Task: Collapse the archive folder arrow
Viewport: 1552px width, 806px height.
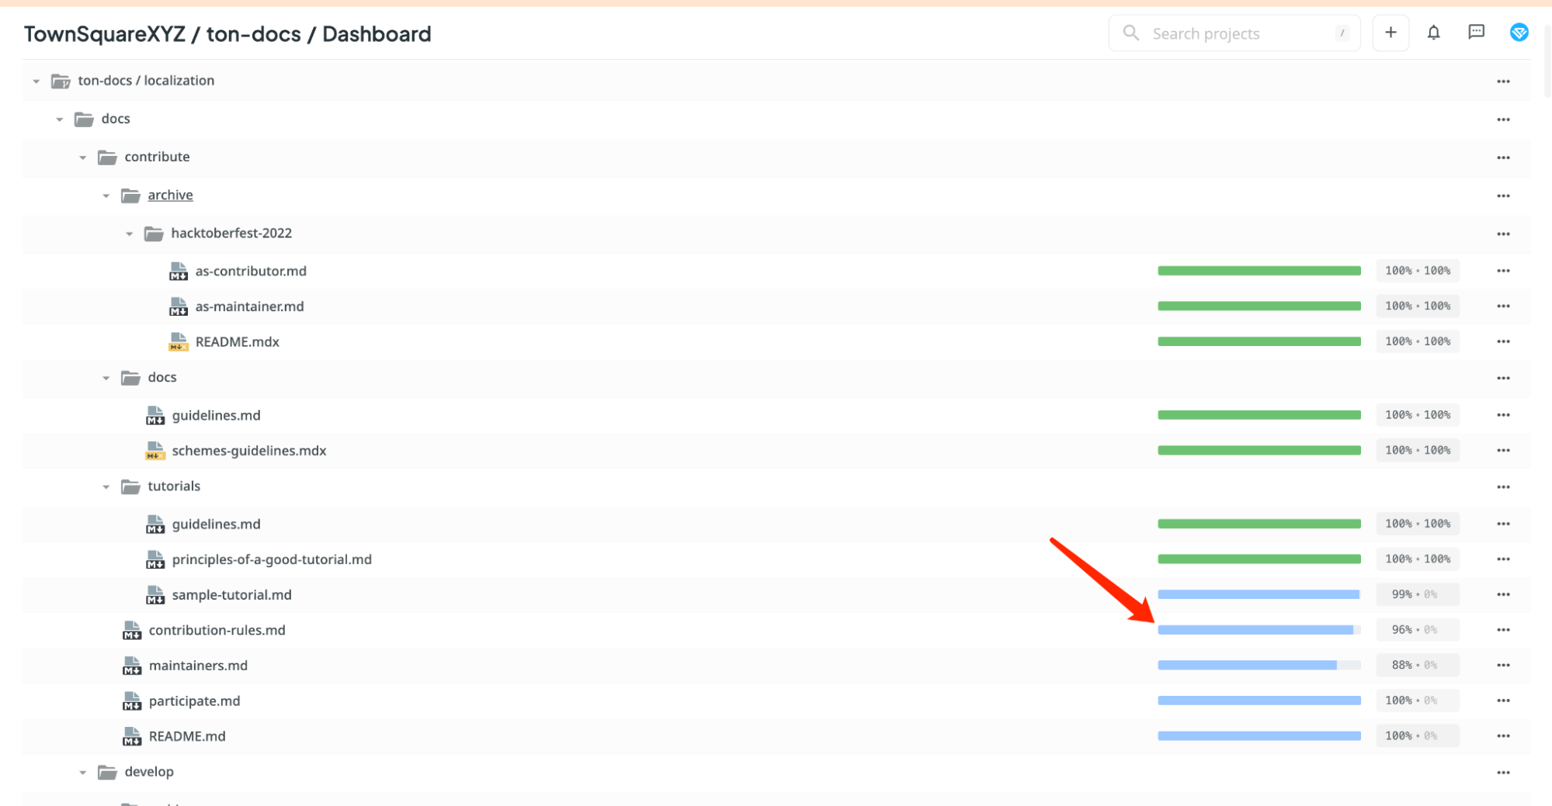Action: [x=106, y=195]
